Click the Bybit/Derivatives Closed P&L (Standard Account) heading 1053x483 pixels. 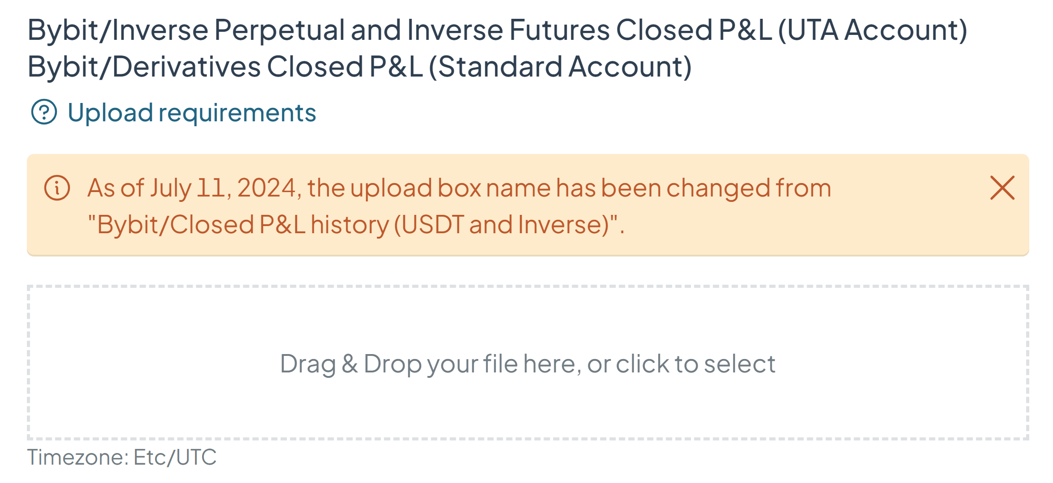[359, 67]
